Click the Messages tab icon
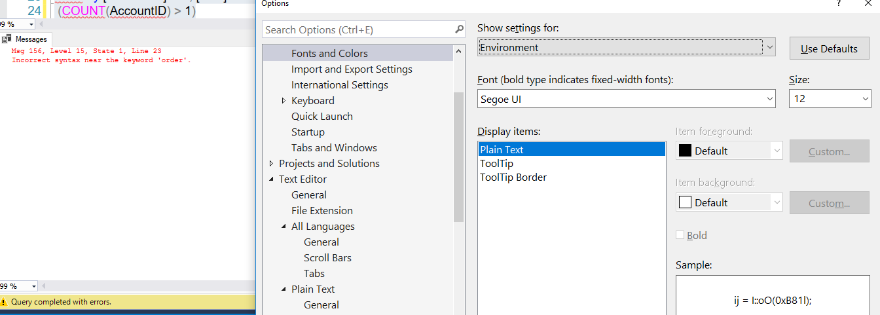The height and width of the screenshot is (315, 880). pyautogui.click(x=7, y=39)
